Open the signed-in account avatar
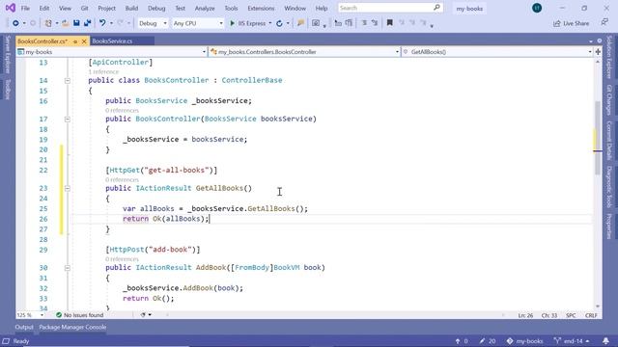 (x=537, y=8)
